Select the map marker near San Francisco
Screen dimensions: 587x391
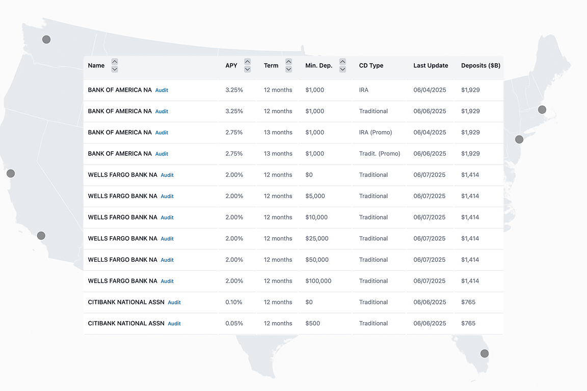click(11, 174)
